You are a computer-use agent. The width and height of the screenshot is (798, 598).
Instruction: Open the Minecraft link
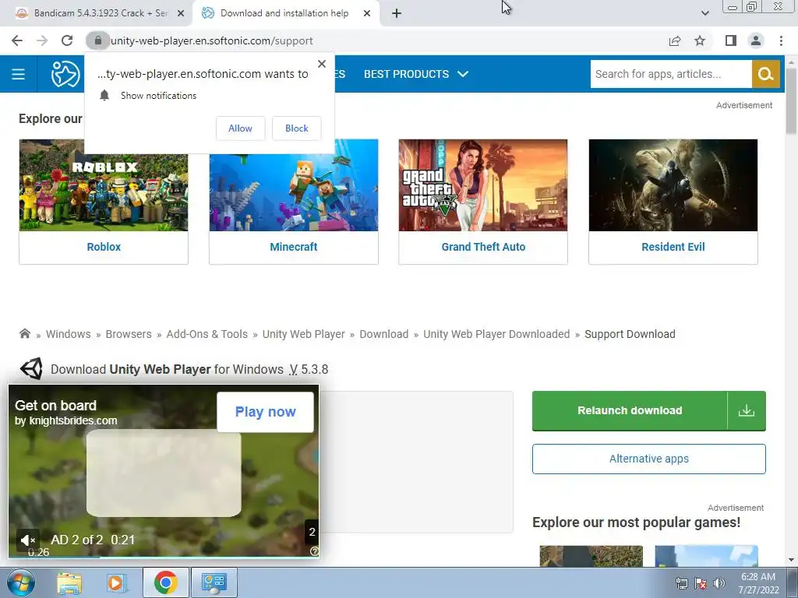(294, 247)
